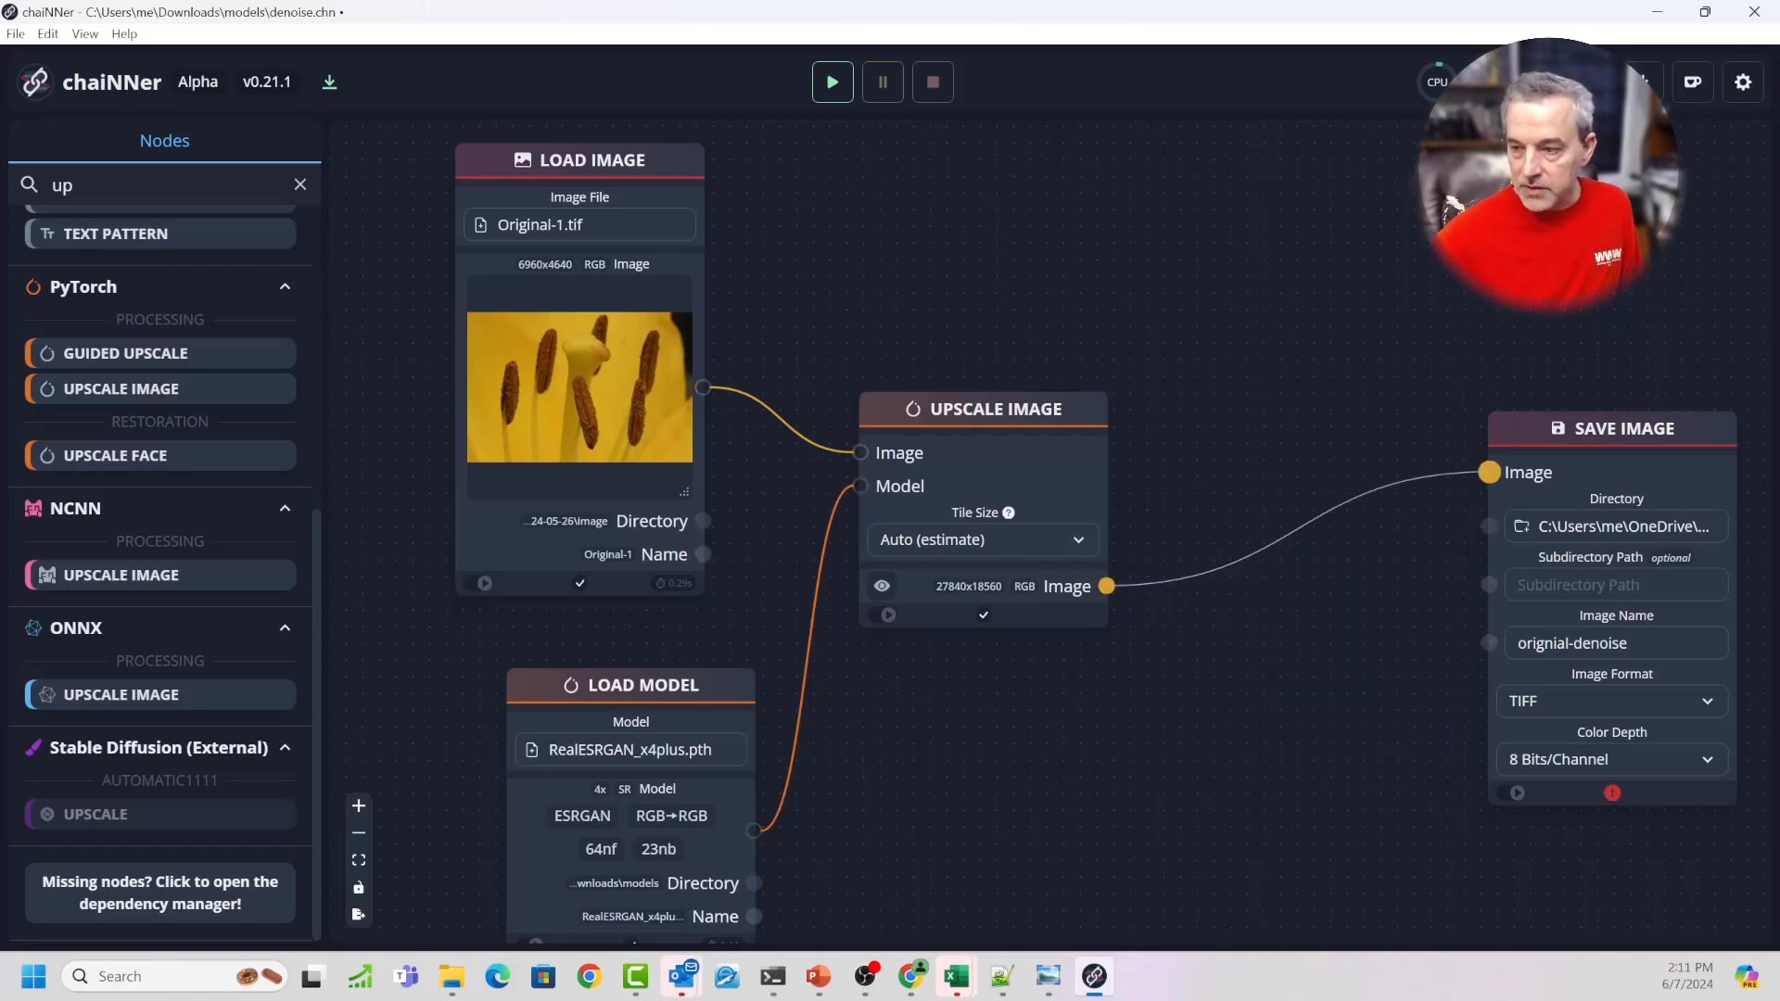Collapse the ONNX category

click(x=285, y=627)
